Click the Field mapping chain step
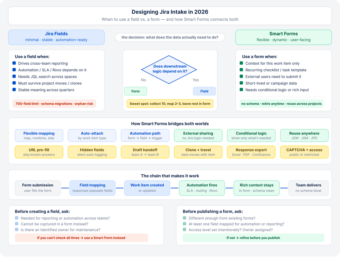 (x=92, y=188)
